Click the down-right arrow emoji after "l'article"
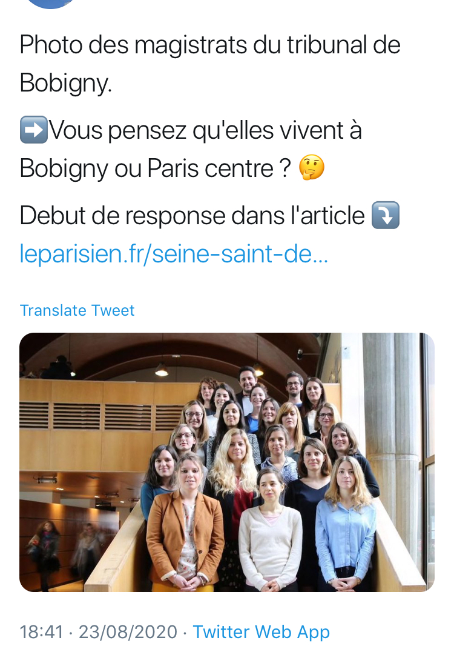The height and width of the screenshot is (646, 454). 385,216
